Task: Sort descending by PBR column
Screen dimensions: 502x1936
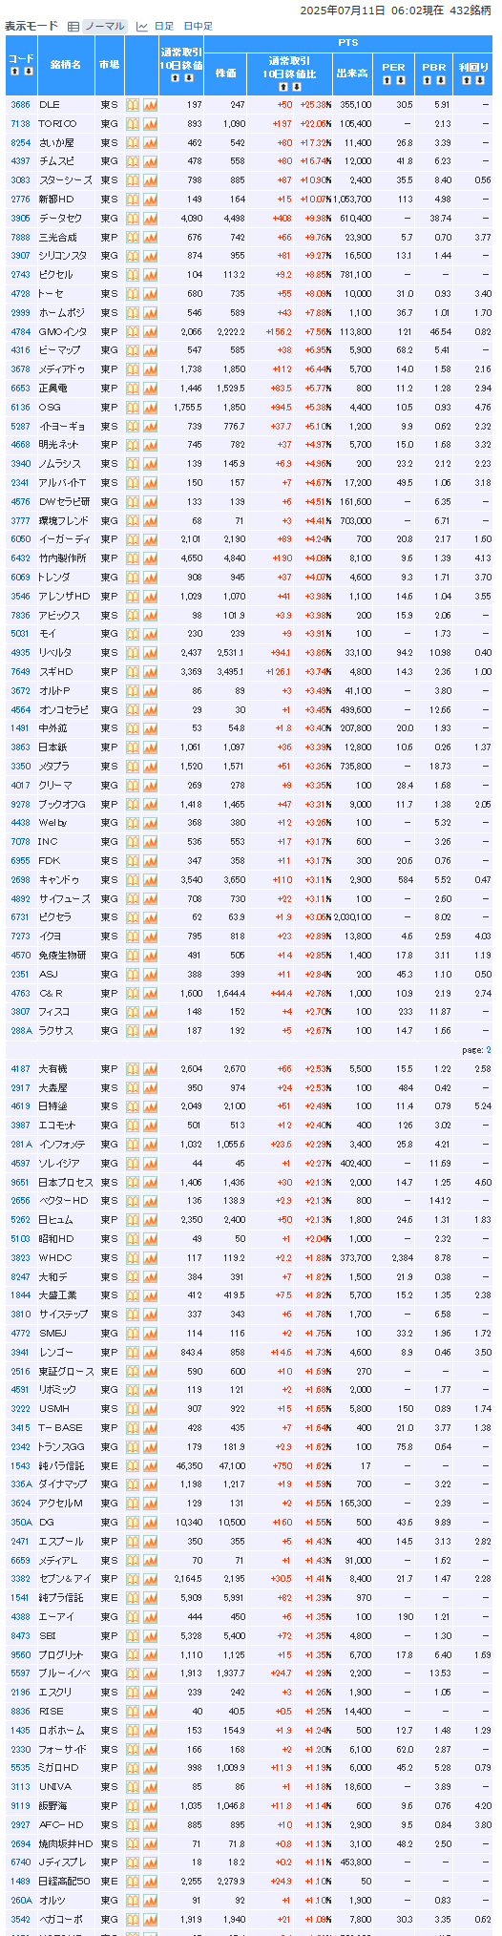Action: (441, 81)
